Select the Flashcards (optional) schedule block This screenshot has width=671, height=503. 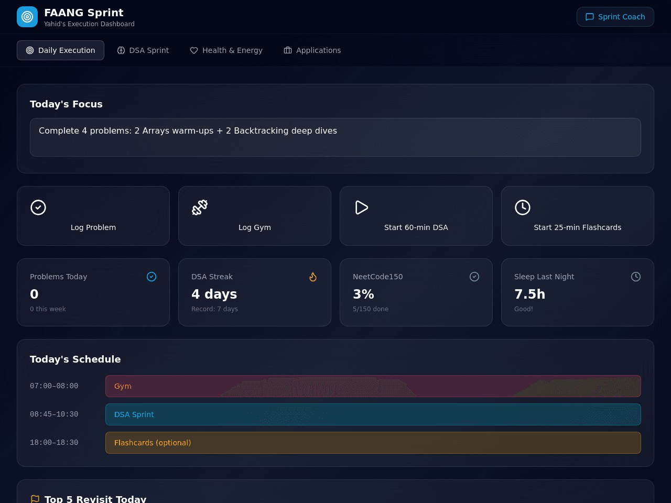click(373, 443)
